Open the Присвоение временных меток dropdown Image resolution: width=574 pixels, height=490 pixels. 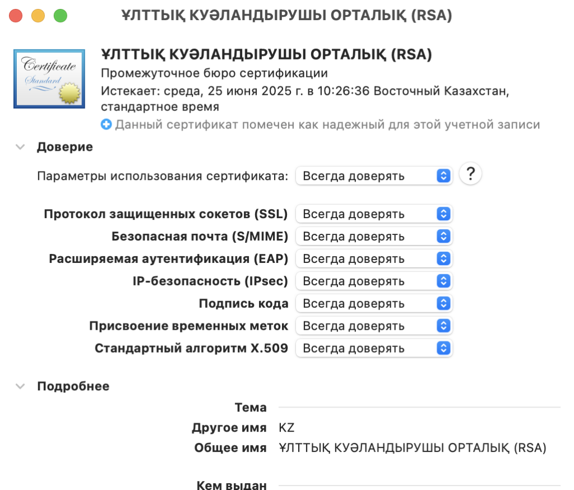tap(374, 326)
